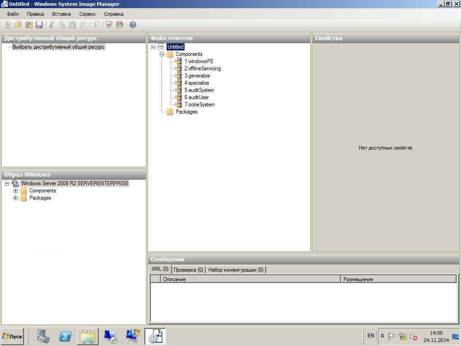The height and width of the screenshot is (346, 461).
Task: Open the Вставка menu
Action: [61, 14]
